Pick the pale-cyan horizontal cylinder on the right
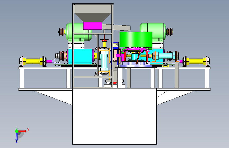Screen dimensions: 229x148 pos(165,56)
